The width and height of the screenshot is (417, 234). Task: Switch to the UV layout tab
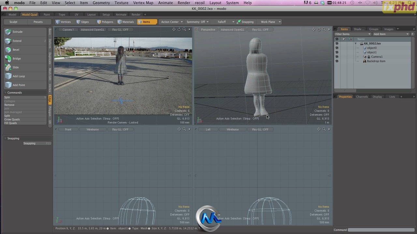click(77, 15)
